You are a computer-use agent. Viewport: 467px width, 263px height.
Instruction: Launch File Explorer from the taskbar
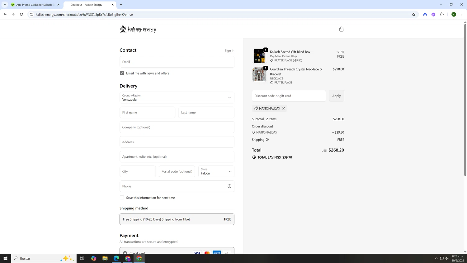(x=105, y=258)
